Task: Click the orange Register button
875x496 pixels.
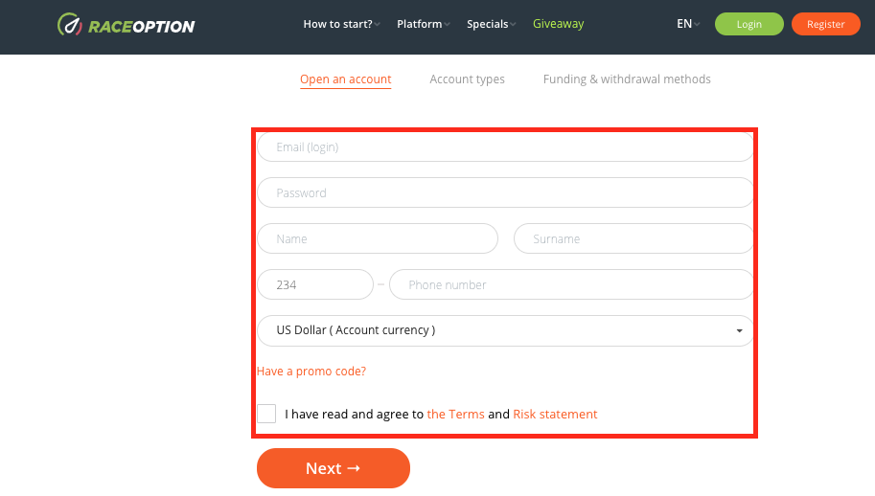Action: click(x=825, y=24)
